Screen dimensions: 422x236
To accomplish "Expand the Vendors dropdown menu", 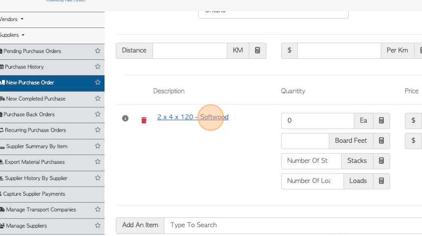I will coord(12,19).
